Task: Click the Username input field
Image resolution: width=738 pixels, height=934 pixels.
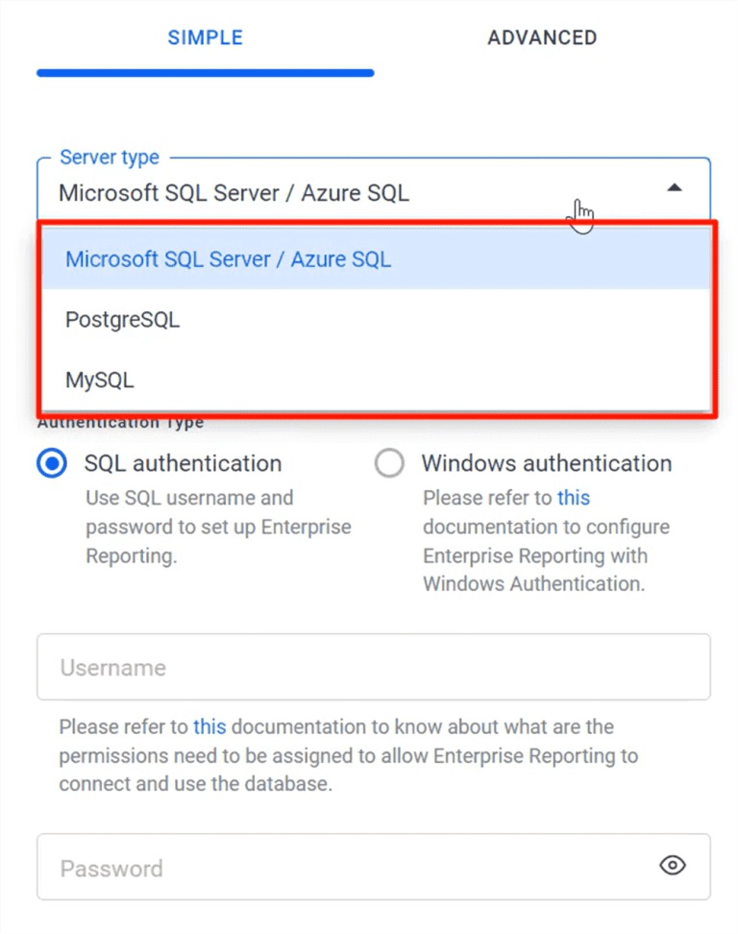Action: [x=374, y=667]
